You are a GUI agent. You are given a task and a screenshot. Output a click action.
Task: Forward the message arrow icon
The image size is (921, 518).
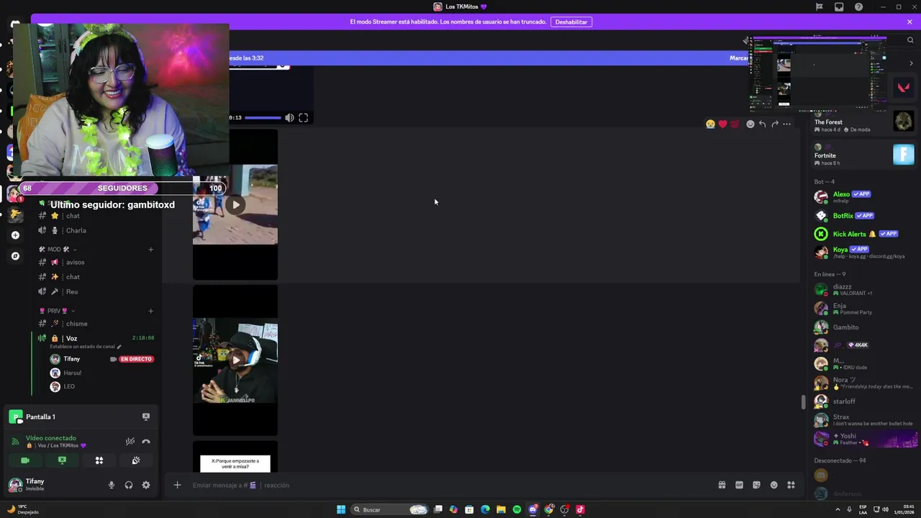click(775, 124)
